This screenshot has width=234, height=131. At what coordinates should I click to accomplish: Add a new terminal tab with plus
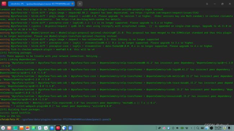click(x=80, y=4)
